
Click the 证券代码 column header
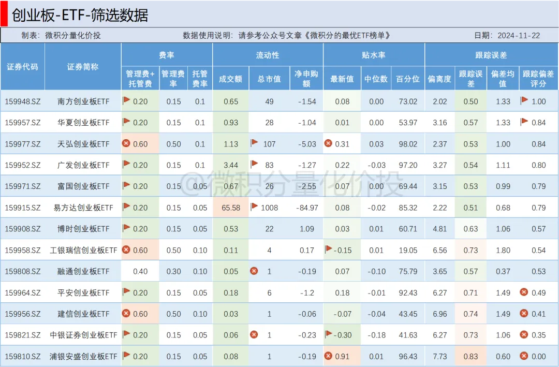coord(22,67)
